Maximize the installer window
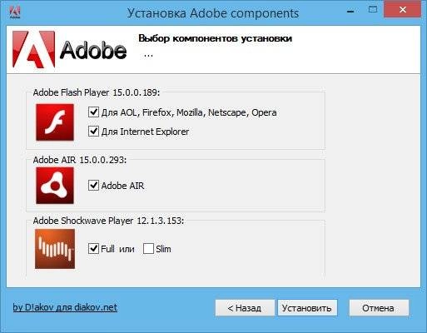The width and height of the screenshot is (427, 333). point(373,10)
